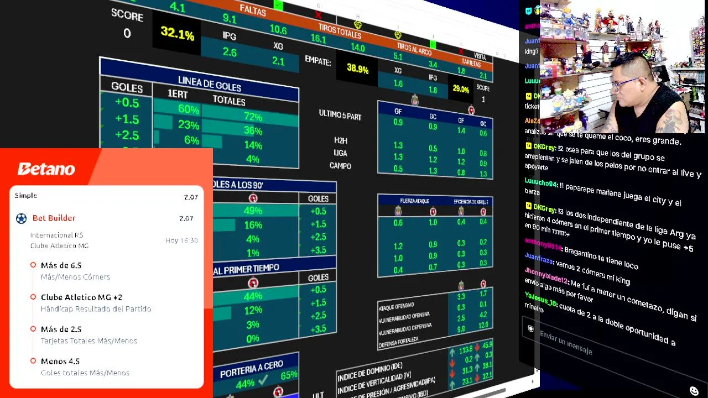Click the +1.5 row in Linea de Goles
Image resolution: width=708 pixels, height=398 pixels.
tap(126, 119)
